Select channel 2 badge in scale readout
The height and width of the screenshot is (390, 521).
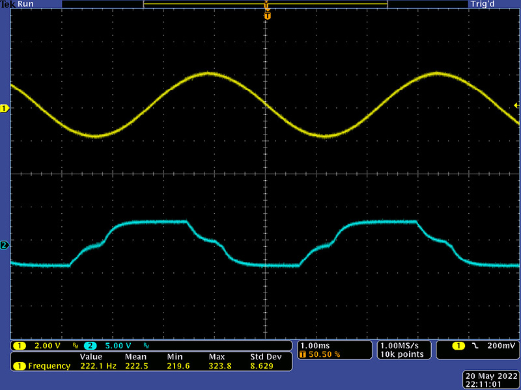tap(90, 345)
